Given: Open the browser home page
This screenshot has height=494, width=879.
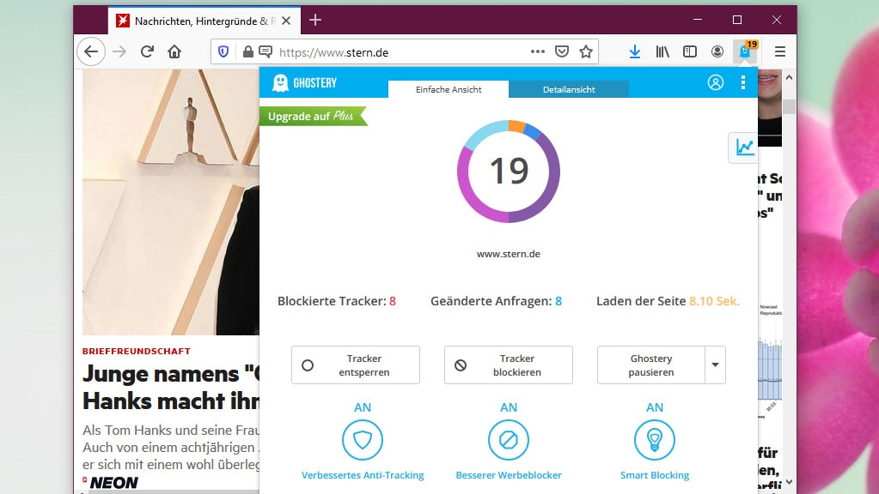Looking at the screenshot, I should coord(174,52).
